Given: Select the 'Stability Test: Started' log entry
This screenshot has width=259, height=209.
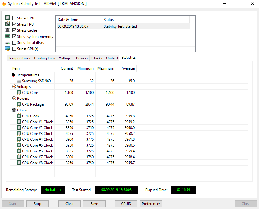Looking at the screenshot, I should (120, 26).
